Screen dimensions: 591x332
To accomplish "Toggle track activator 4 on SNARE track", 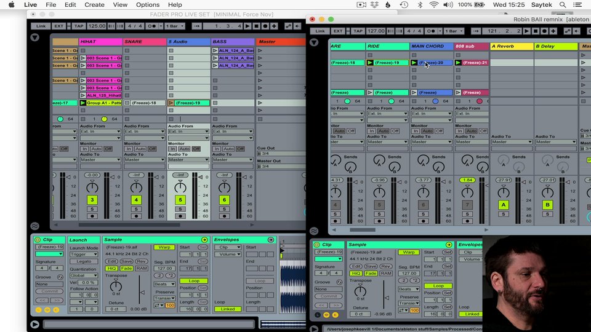I will click(x=136, y=200).
